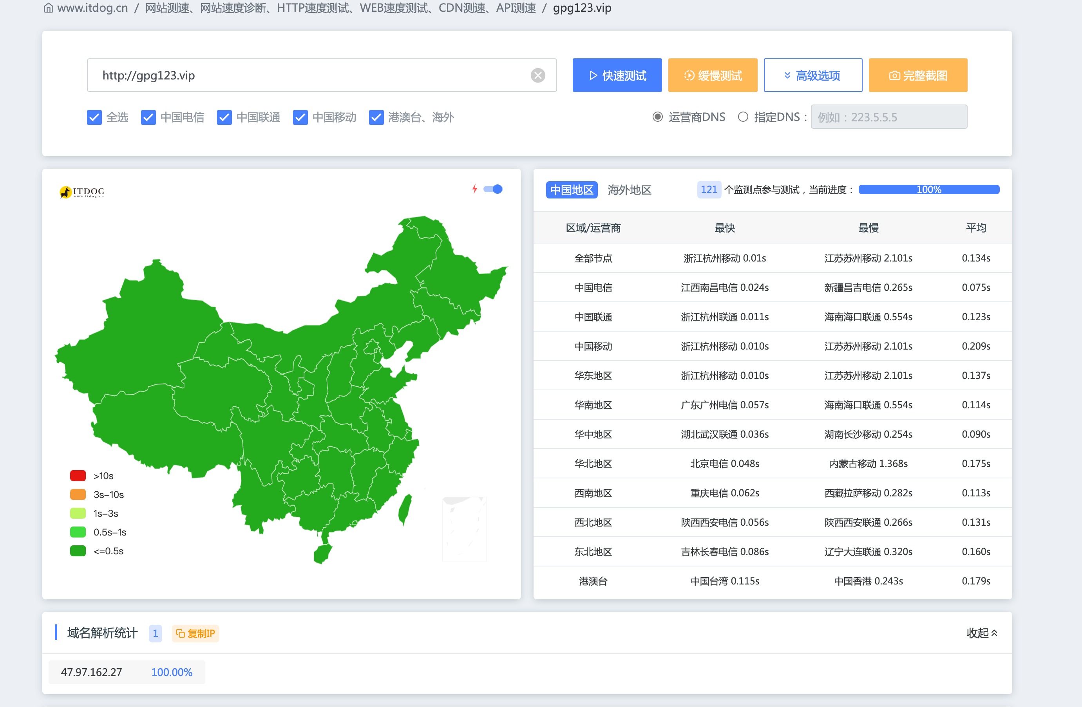Select the 中国地区 tab
1082x707 pixels.
(572, 190)
